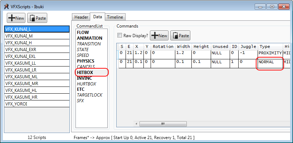Image resolution: width=293 pixels, height=143 pixels.
Task: Switch to the Header tab
Action: (x=81, y=17)
